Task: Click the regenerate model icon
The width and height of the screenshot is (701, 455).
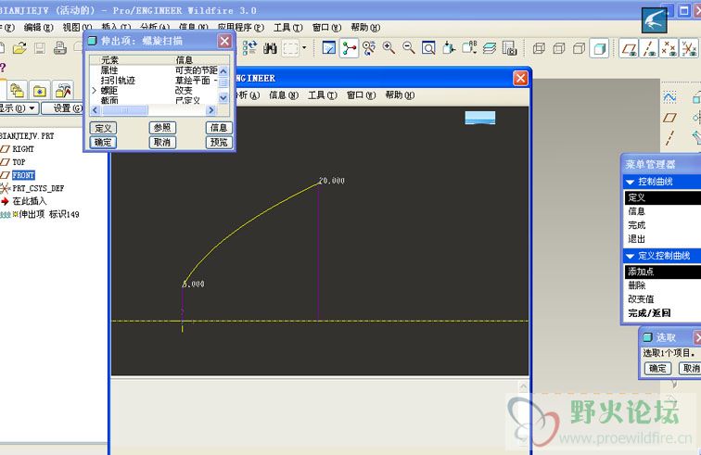Action: click(250, 48)
